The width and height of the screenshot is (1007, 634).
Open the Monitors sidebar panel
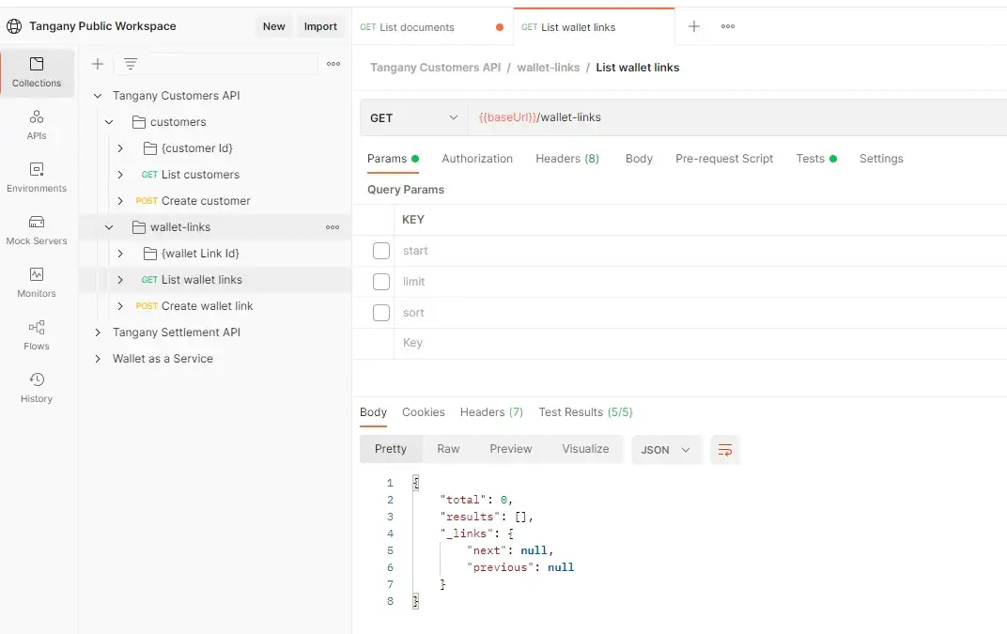[37, 283]
